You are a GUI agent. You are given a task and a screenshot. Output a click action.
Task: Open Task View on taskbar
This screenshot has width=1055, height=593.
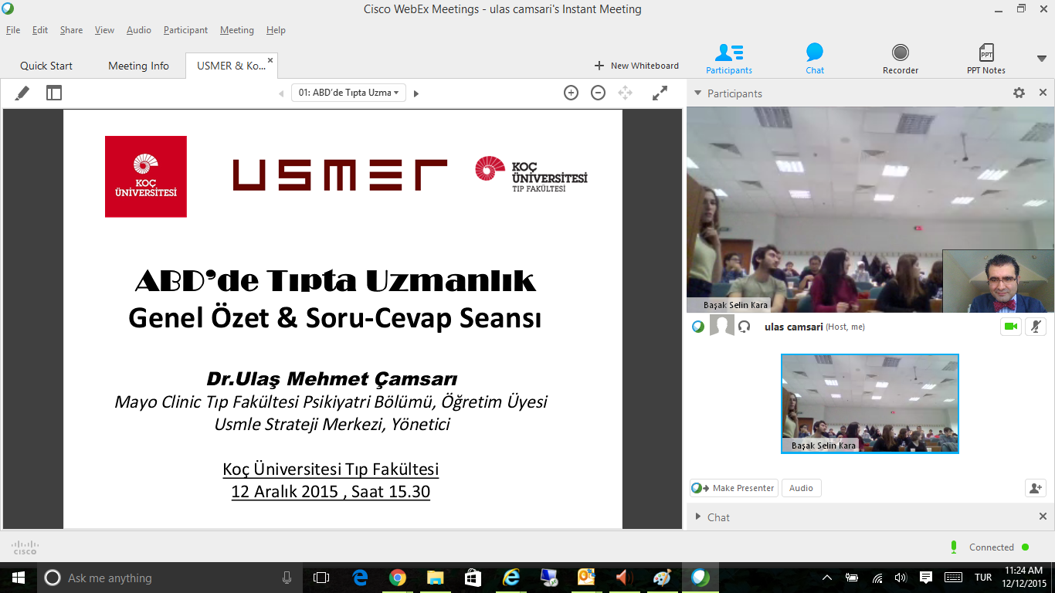321,578
